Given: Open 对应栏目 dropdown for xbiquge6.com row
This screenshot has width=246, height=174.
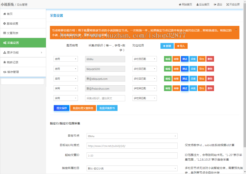Looking at the screenshot, I should pyautogui.click(x=145, y=79).
